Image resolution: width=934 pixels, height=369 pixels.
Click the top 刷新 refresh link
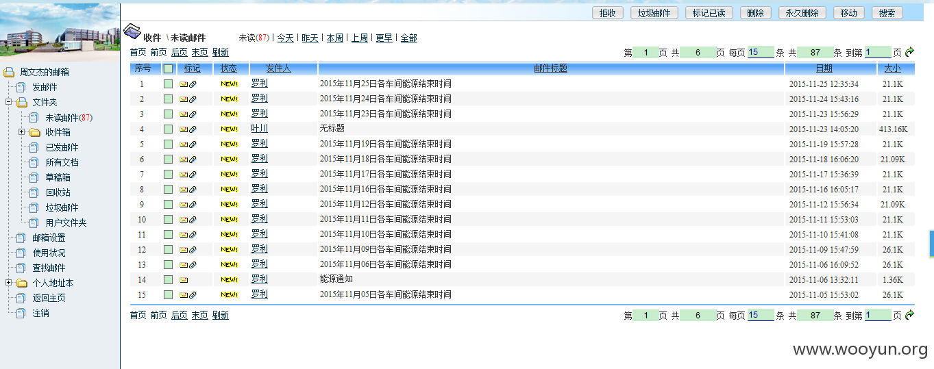[220, 52]
